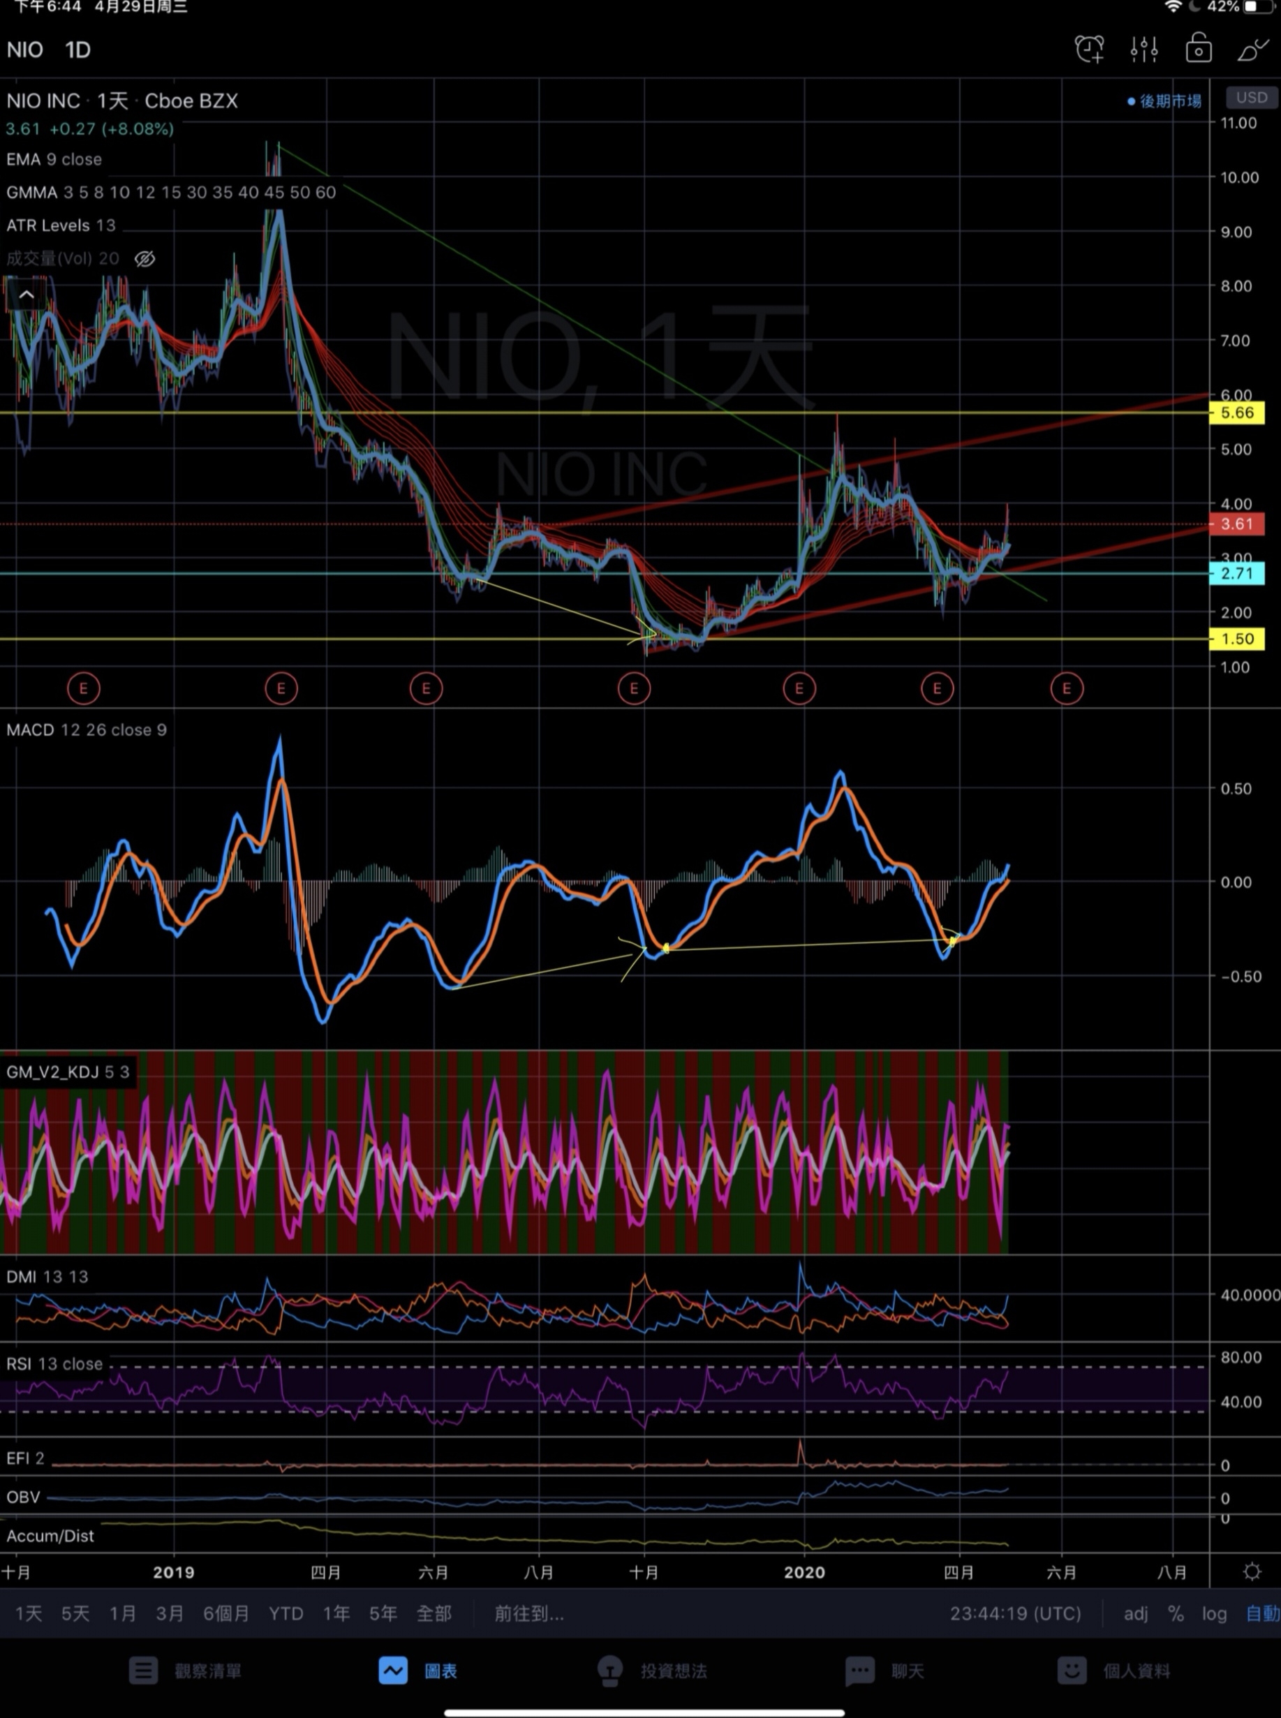Tap the future earnings E marker at far right
The height and width of the screenshot is (1718, 1281).
click(1067, 688)
